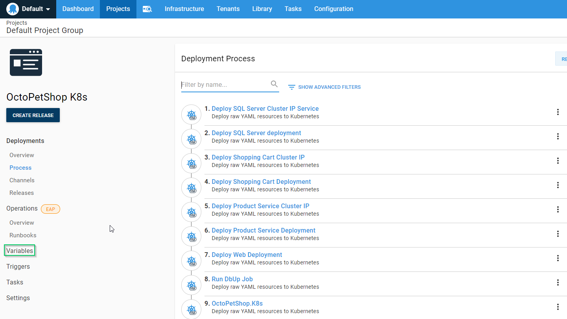The width and height of the screenshot is (567, 319).
Task: Open overflow menu for Deploy Shopping Cart Cluster IP
Action: pyautogui.click(x=558, y=161)
